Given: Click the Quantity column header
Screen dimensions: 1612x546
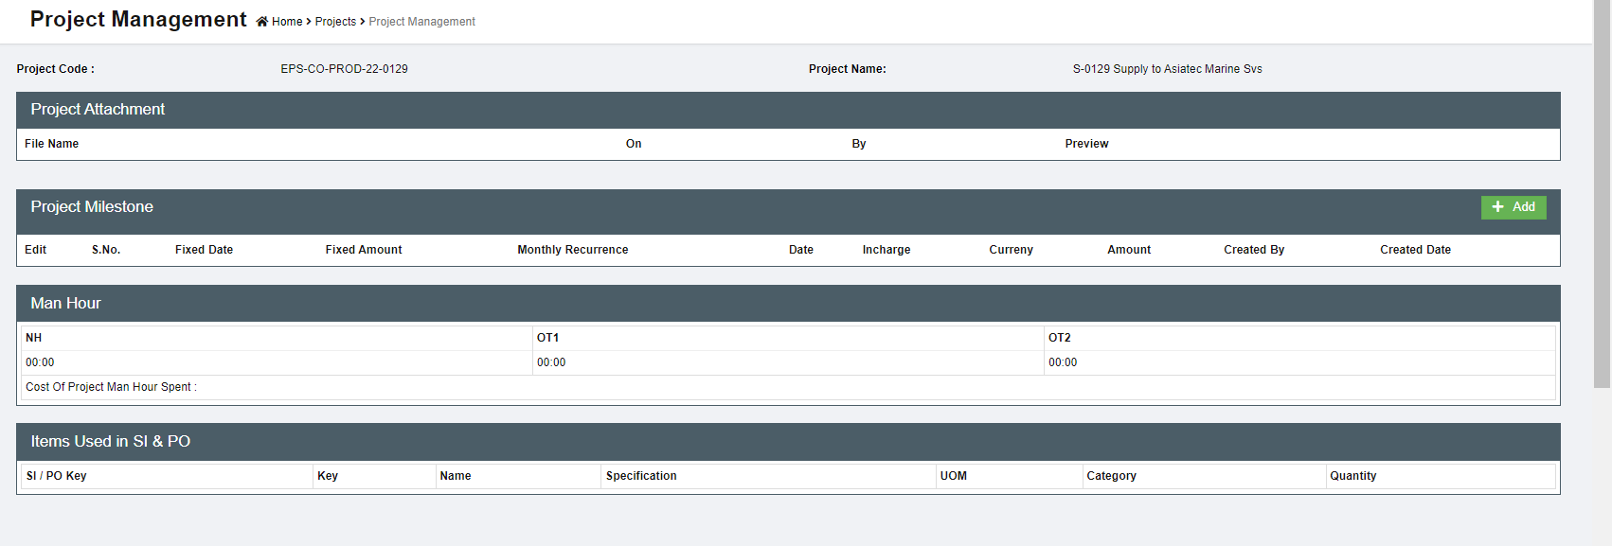Looking at the screenshot, I should click(x=1352, y=476).
